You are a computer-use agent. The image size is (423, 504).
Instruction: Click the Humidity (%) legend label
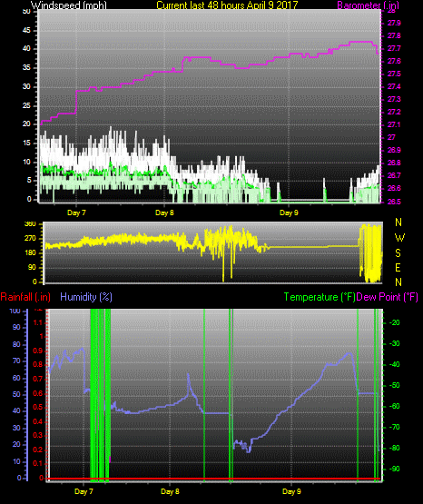pyautogui.click(x=86, y=297)
